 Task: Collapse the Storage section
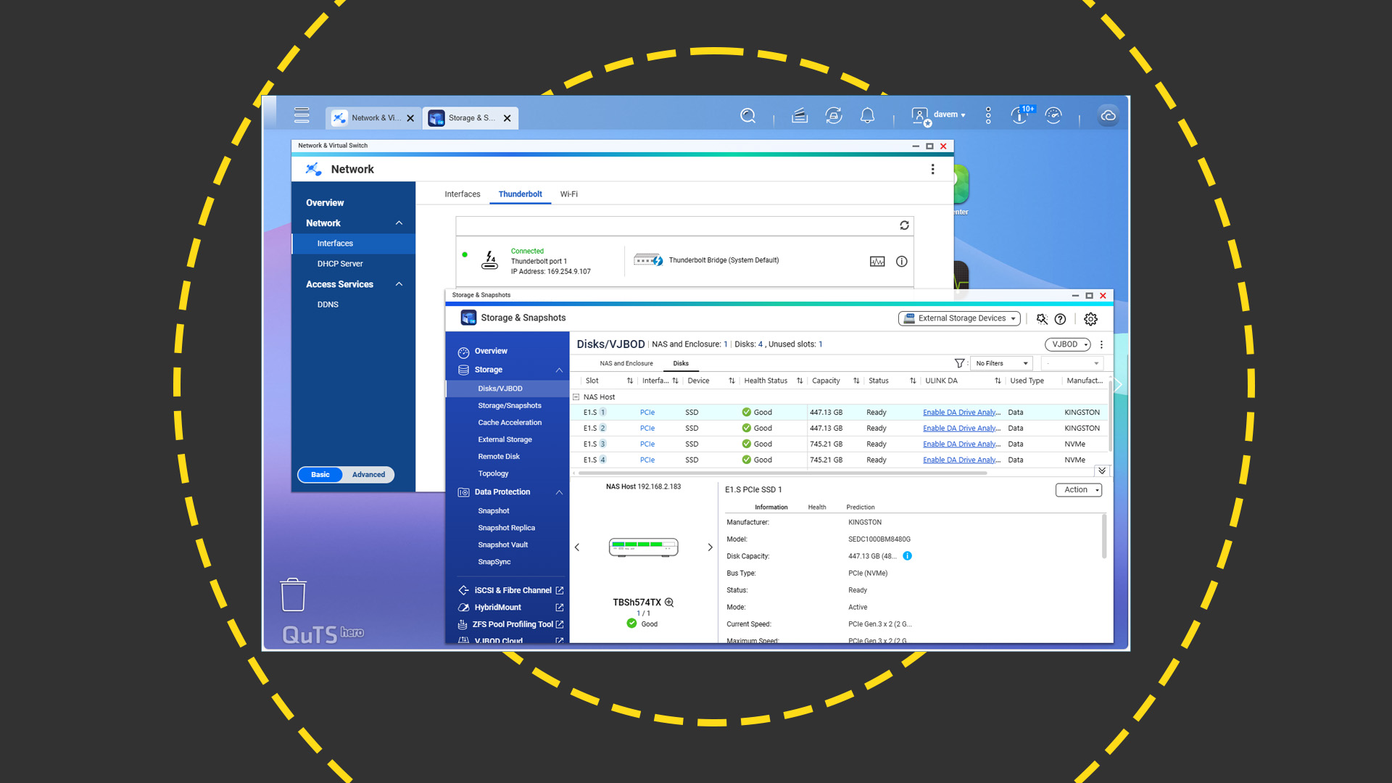pyautogui.click(x=559, y=370)
